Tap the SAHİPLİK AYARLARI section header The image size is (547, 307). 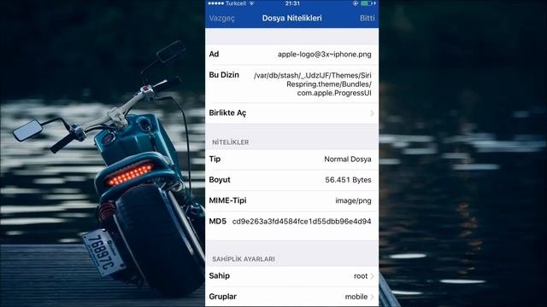244,259
